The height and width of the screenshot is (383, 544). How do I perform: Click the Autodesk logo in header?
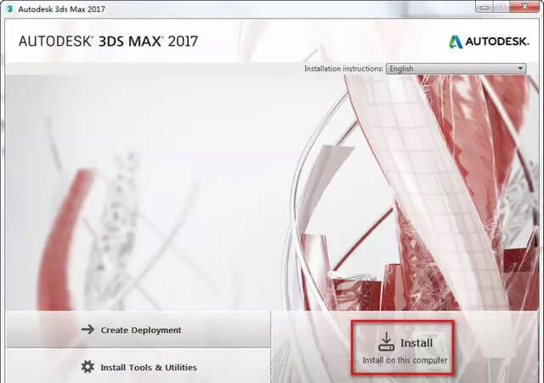pyautogui.click(x=490, y=42)
